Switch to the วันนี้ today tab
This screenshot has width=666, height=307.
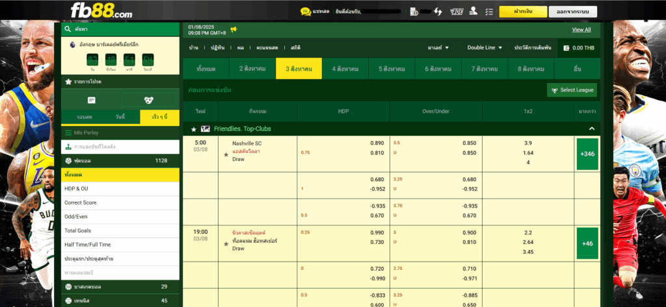pos(120,117)
